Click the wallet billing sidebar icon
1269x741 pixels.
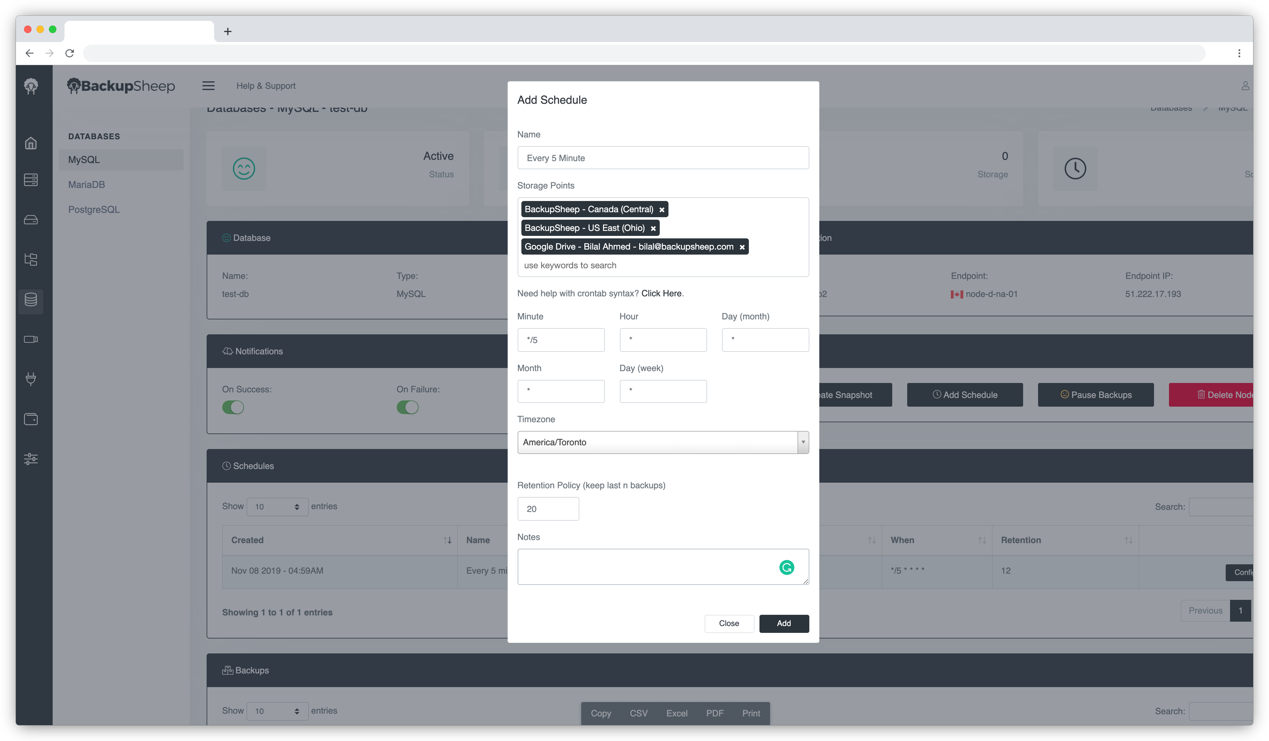pyautogui.click(x=31, y=419)
